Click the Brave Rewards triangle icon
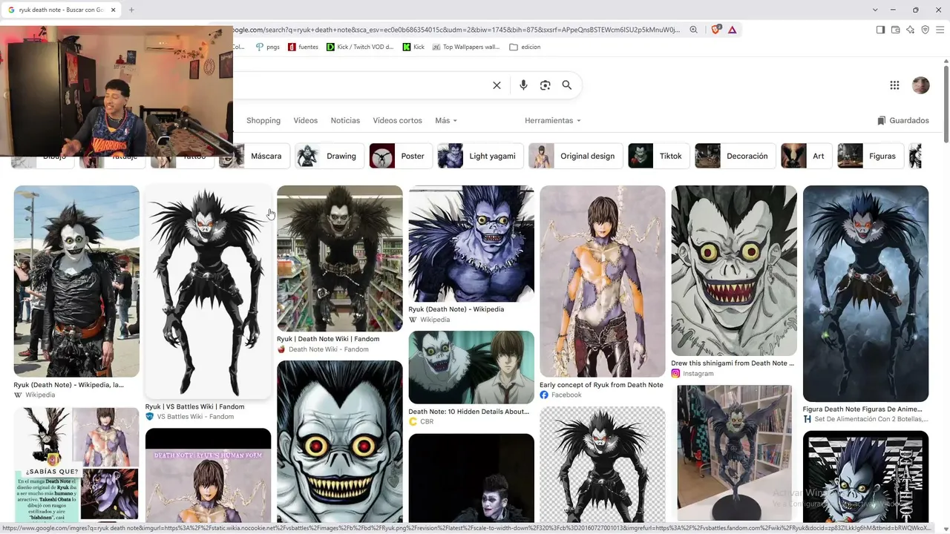Screen dimensions: 950x534 (x=732, y=30)
